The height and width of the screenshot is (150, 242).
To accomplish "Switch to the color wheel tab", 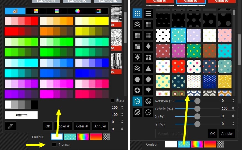I will point(77,11).
